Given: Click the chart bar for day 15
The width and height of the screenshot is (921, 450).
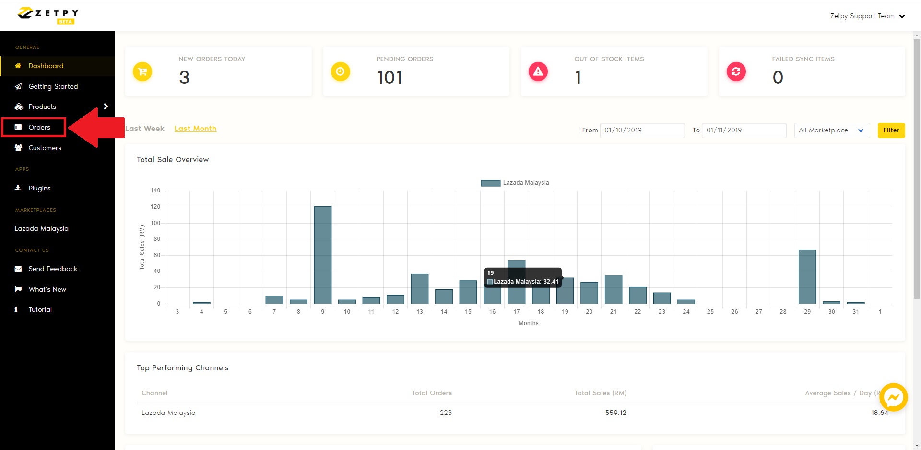Looking at the screenshot, I should click(x=468, y=292).
